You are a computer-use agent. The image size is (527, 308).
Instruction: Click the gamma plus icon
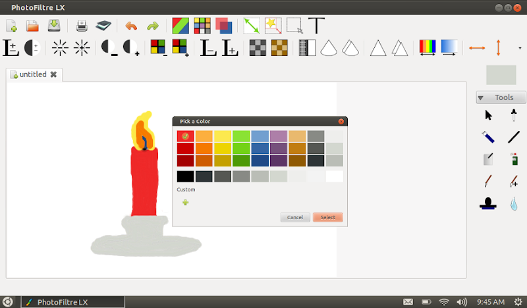click(230, 47)
